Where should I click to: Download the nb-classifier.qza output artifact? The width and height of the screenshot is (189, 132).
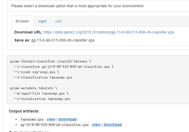(113, 125)
